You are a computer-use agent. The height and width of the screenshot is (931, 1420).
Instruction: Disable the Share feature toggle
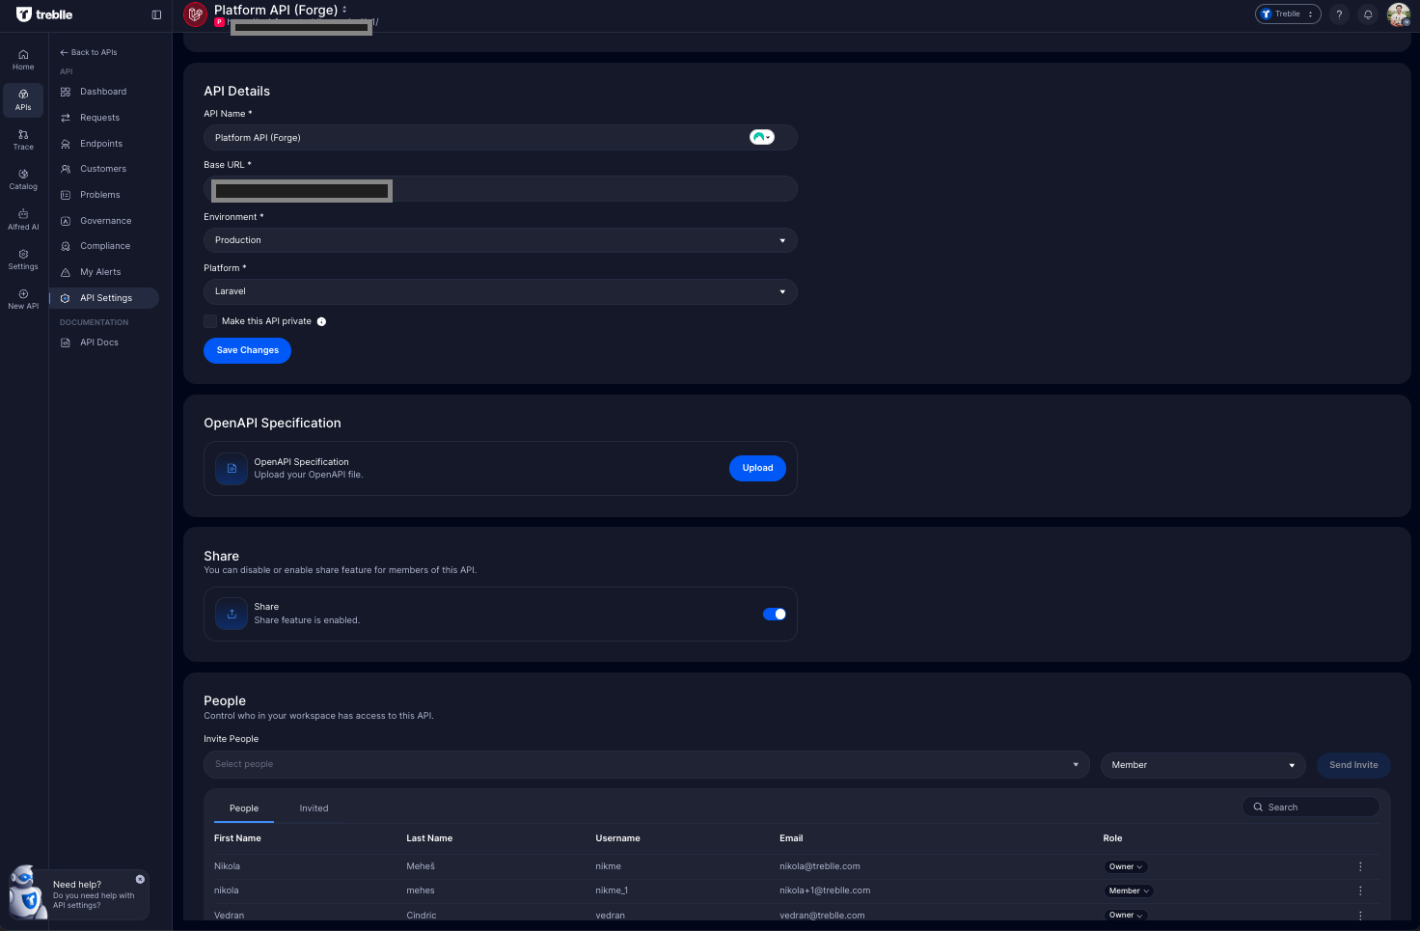click(x=775, y=615)
